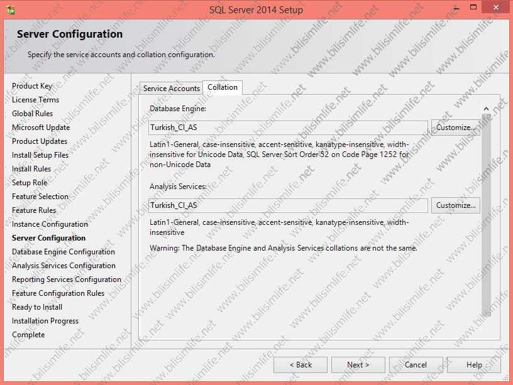This screenshot has height=385, width=513.
Task: Maximize the SQL Server Setup window
Action: coord(473,7)
